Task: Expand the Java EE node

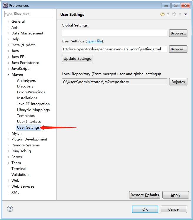Action: tap(8, 57)
